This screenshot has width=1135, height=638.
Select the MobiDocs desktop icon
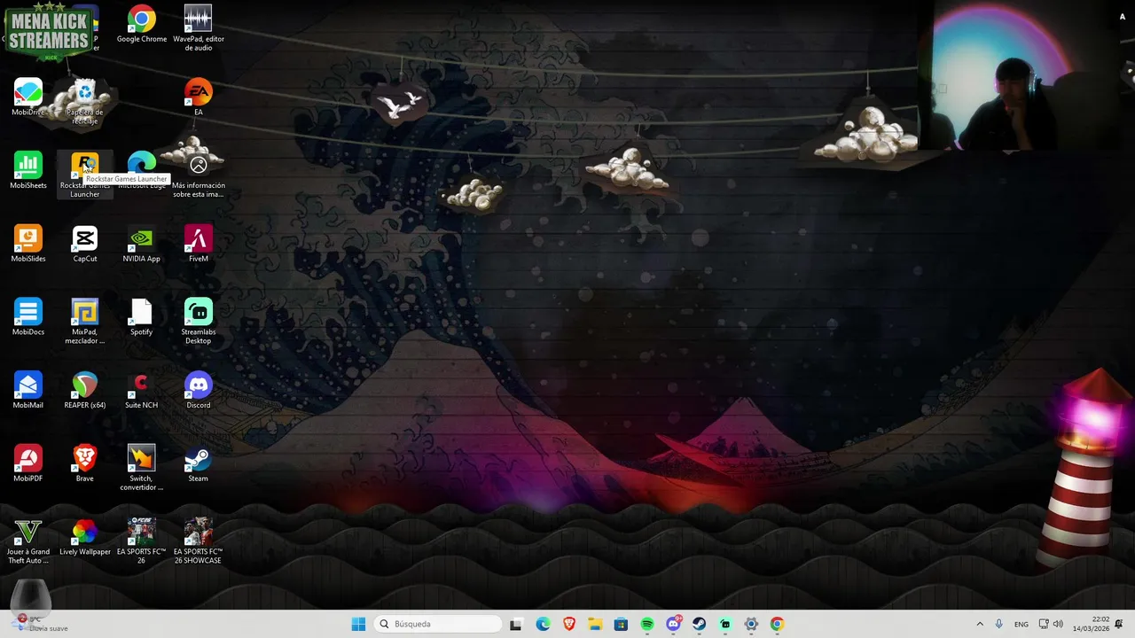point(28,317)
